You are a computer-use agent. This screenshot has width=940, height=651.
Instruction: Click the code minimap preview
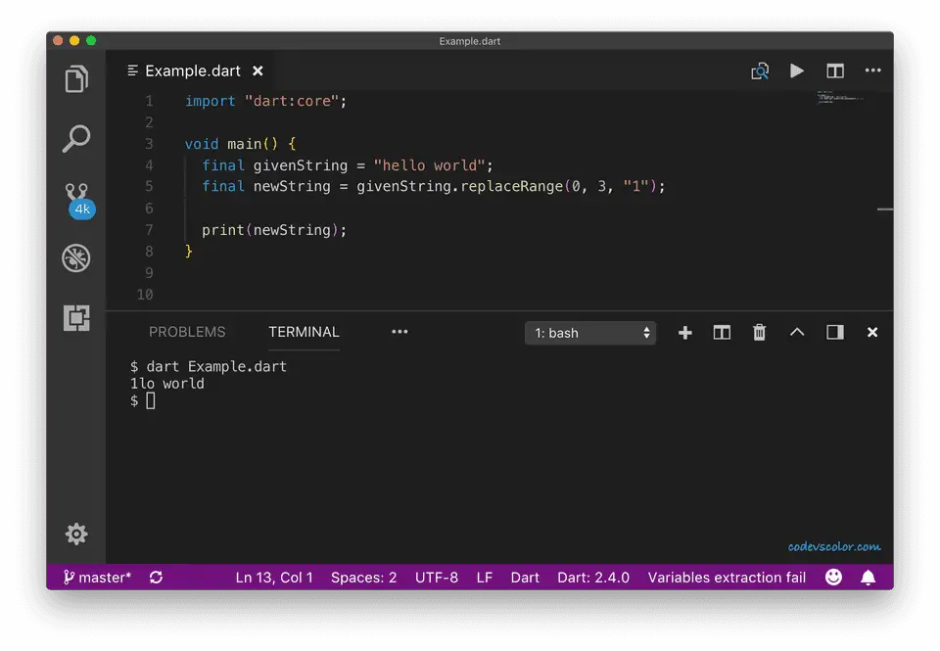pos(838,97)
